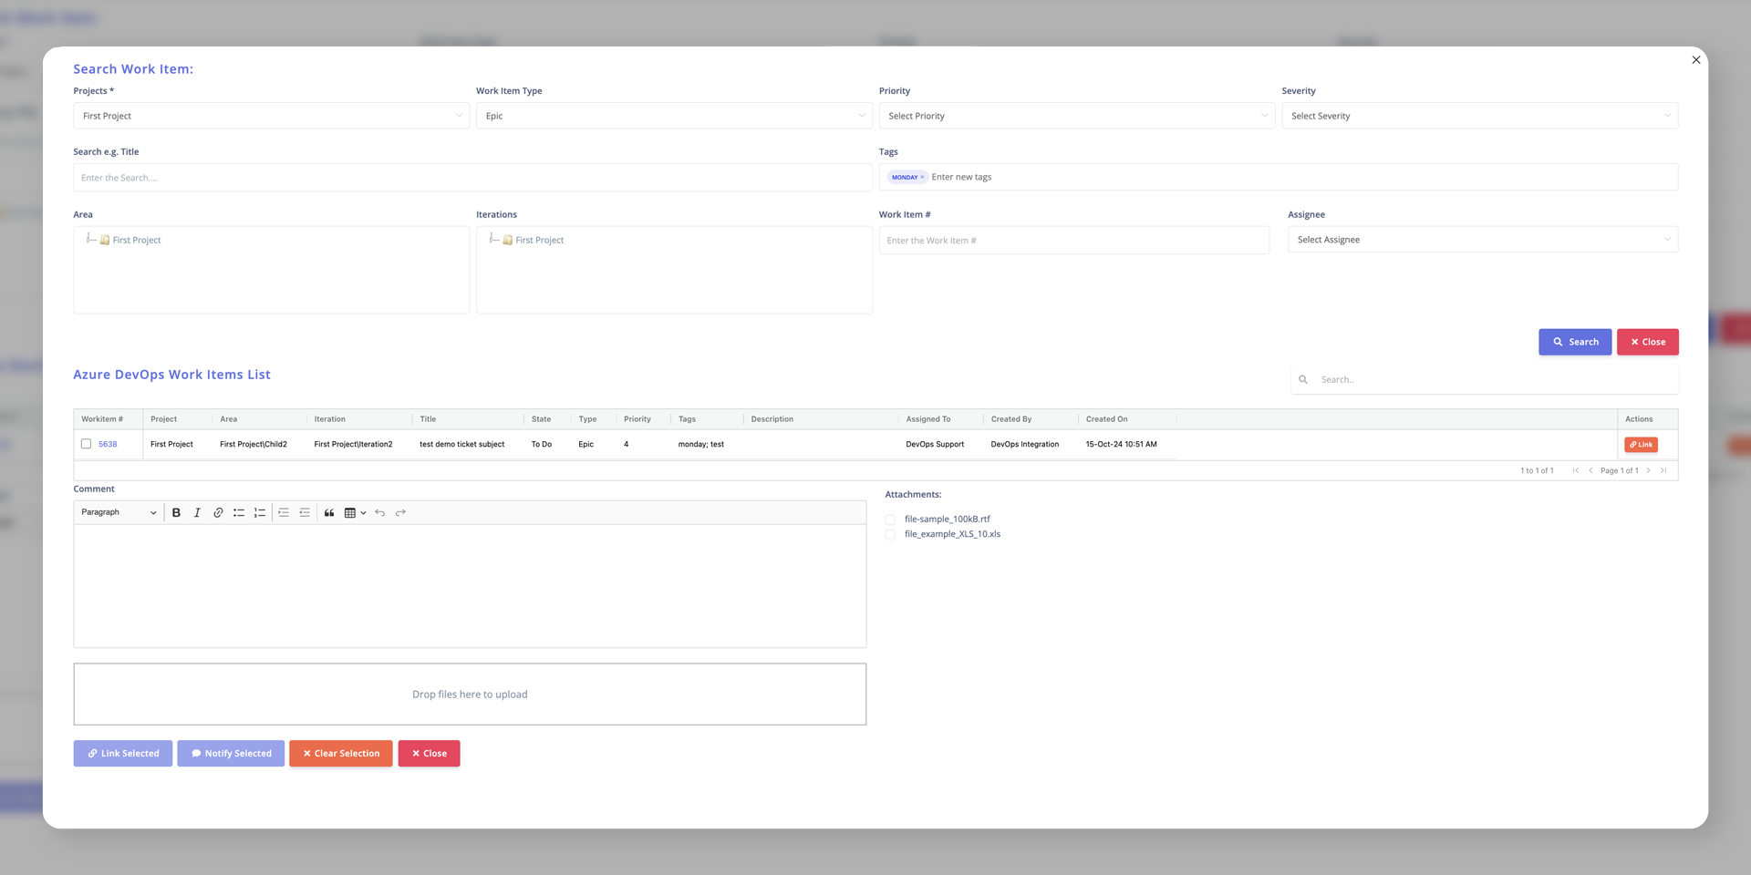The width and height of the screenshot is (1751, 875).
Task: Insert a block quote in the comment
Action: (329, 513)
